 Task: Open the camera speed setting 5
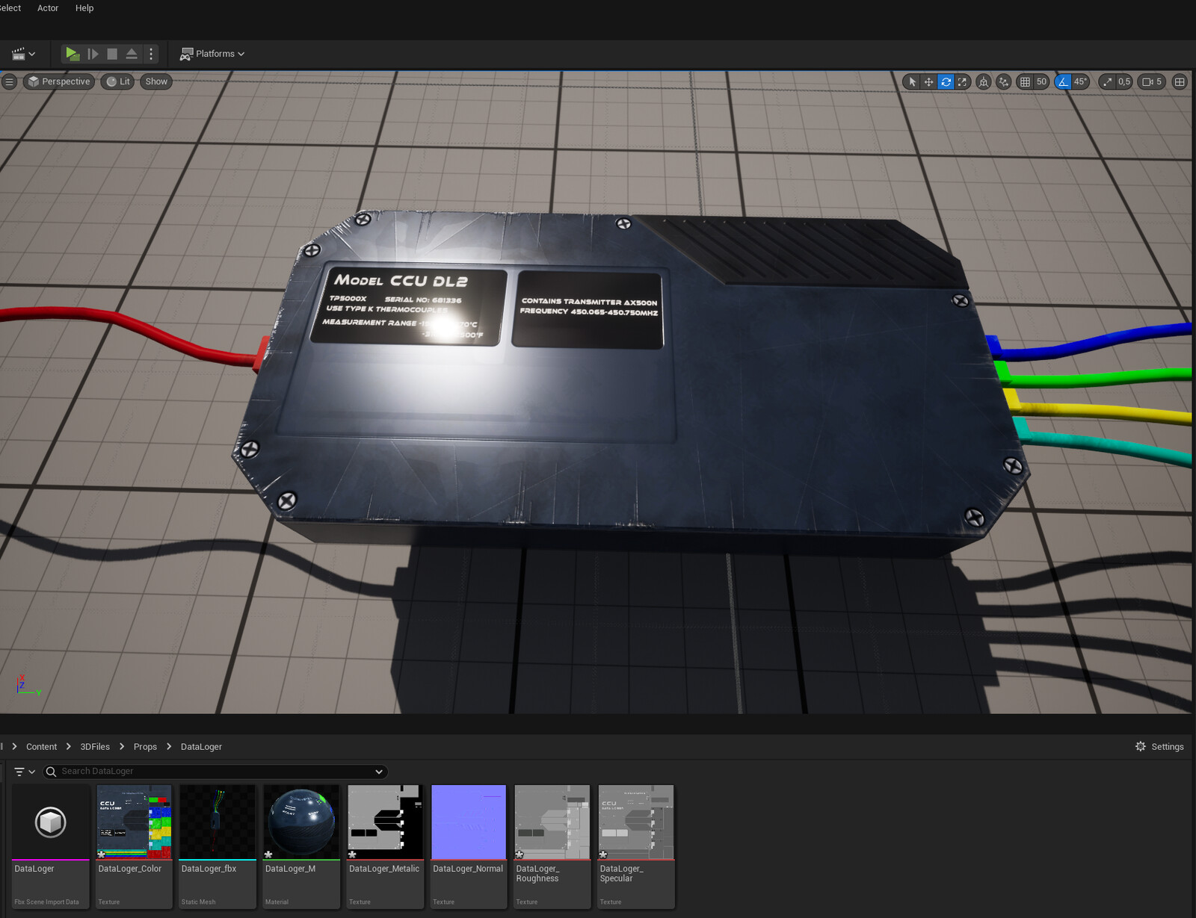tap(1152, 82)
